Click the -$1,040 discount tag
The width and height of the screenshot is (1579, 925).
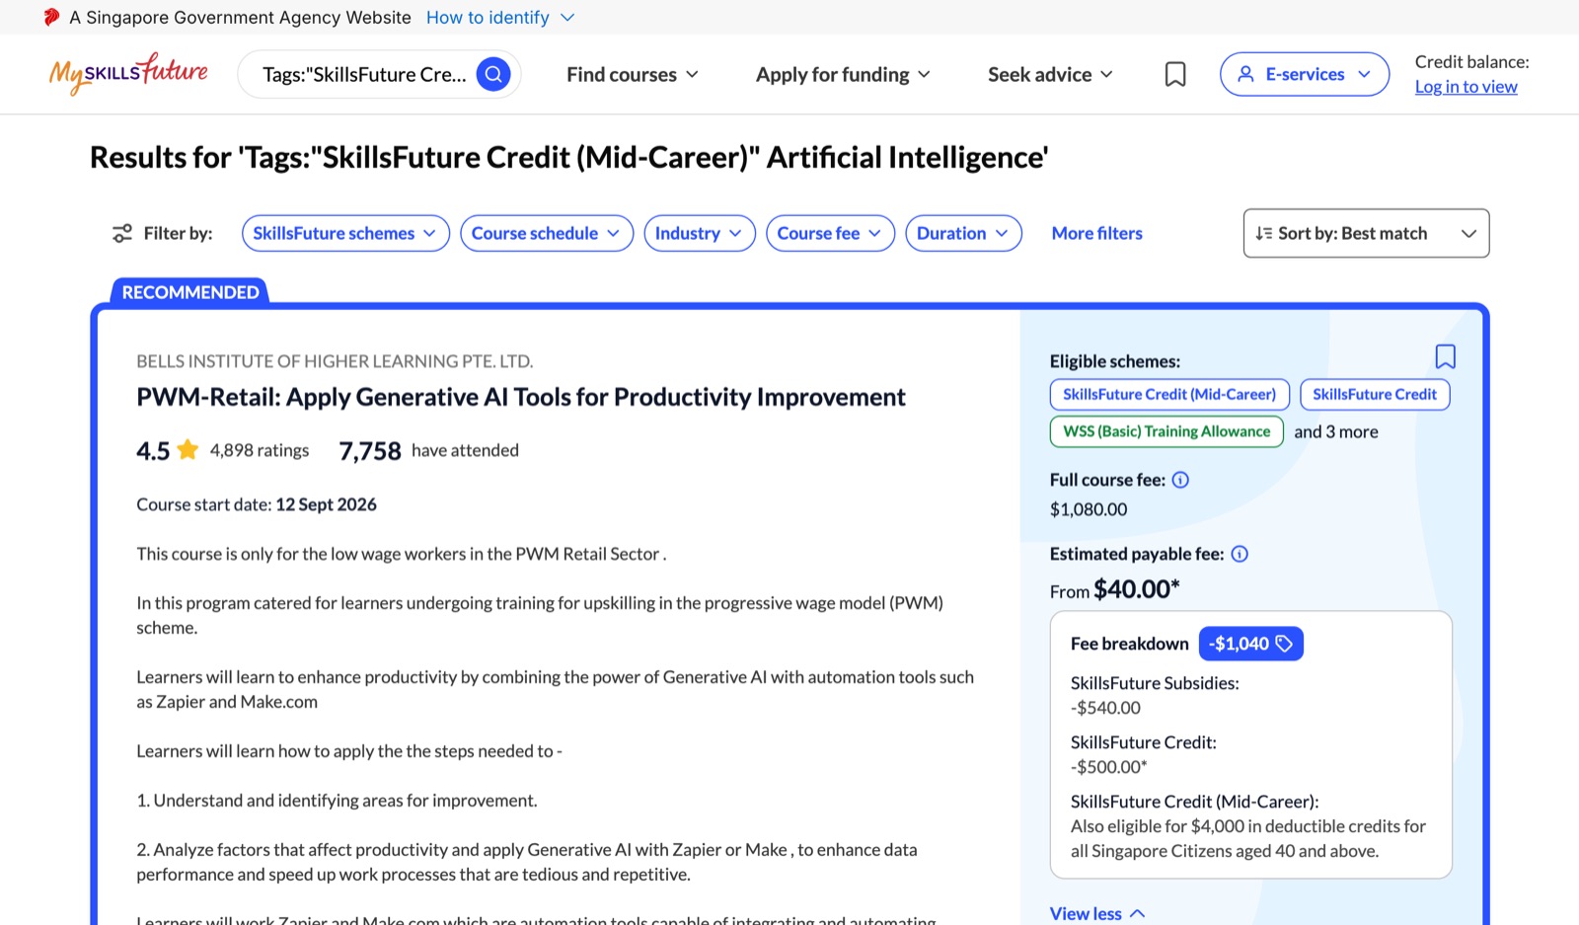[x=1250, y=644]
